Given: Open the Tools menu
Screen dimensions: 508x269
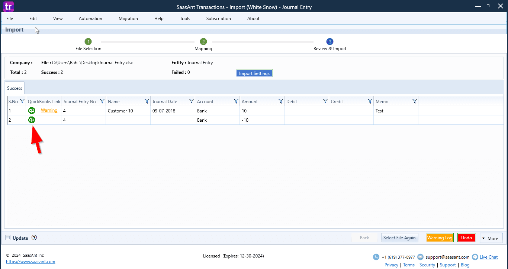Looking at the screenshot, I should tap(185, 19).
